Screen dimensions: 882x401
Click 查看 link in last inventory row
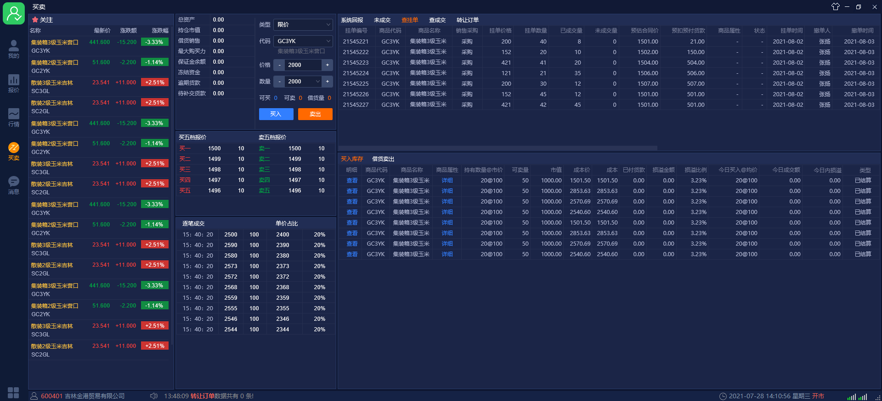coord(352,254)
